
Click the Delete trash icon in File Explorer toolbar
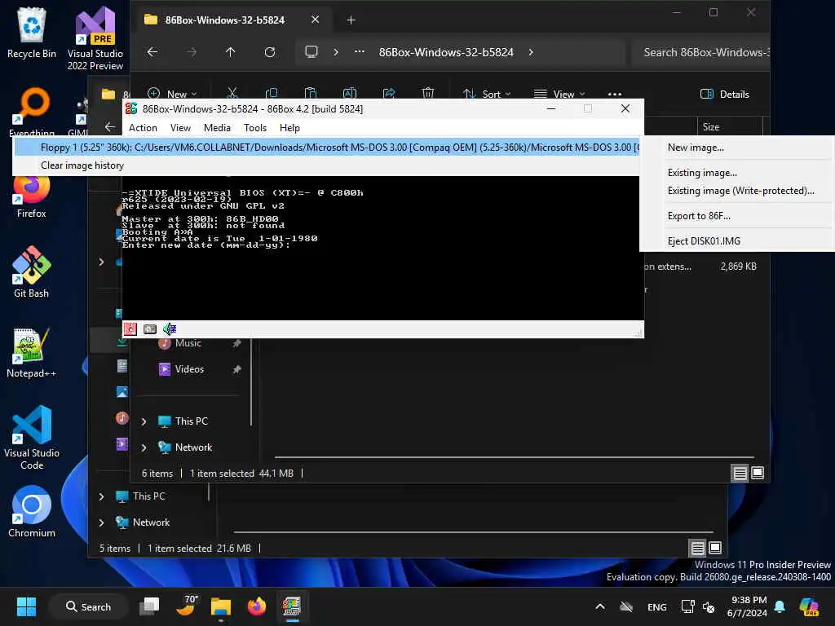click(427, 93)
